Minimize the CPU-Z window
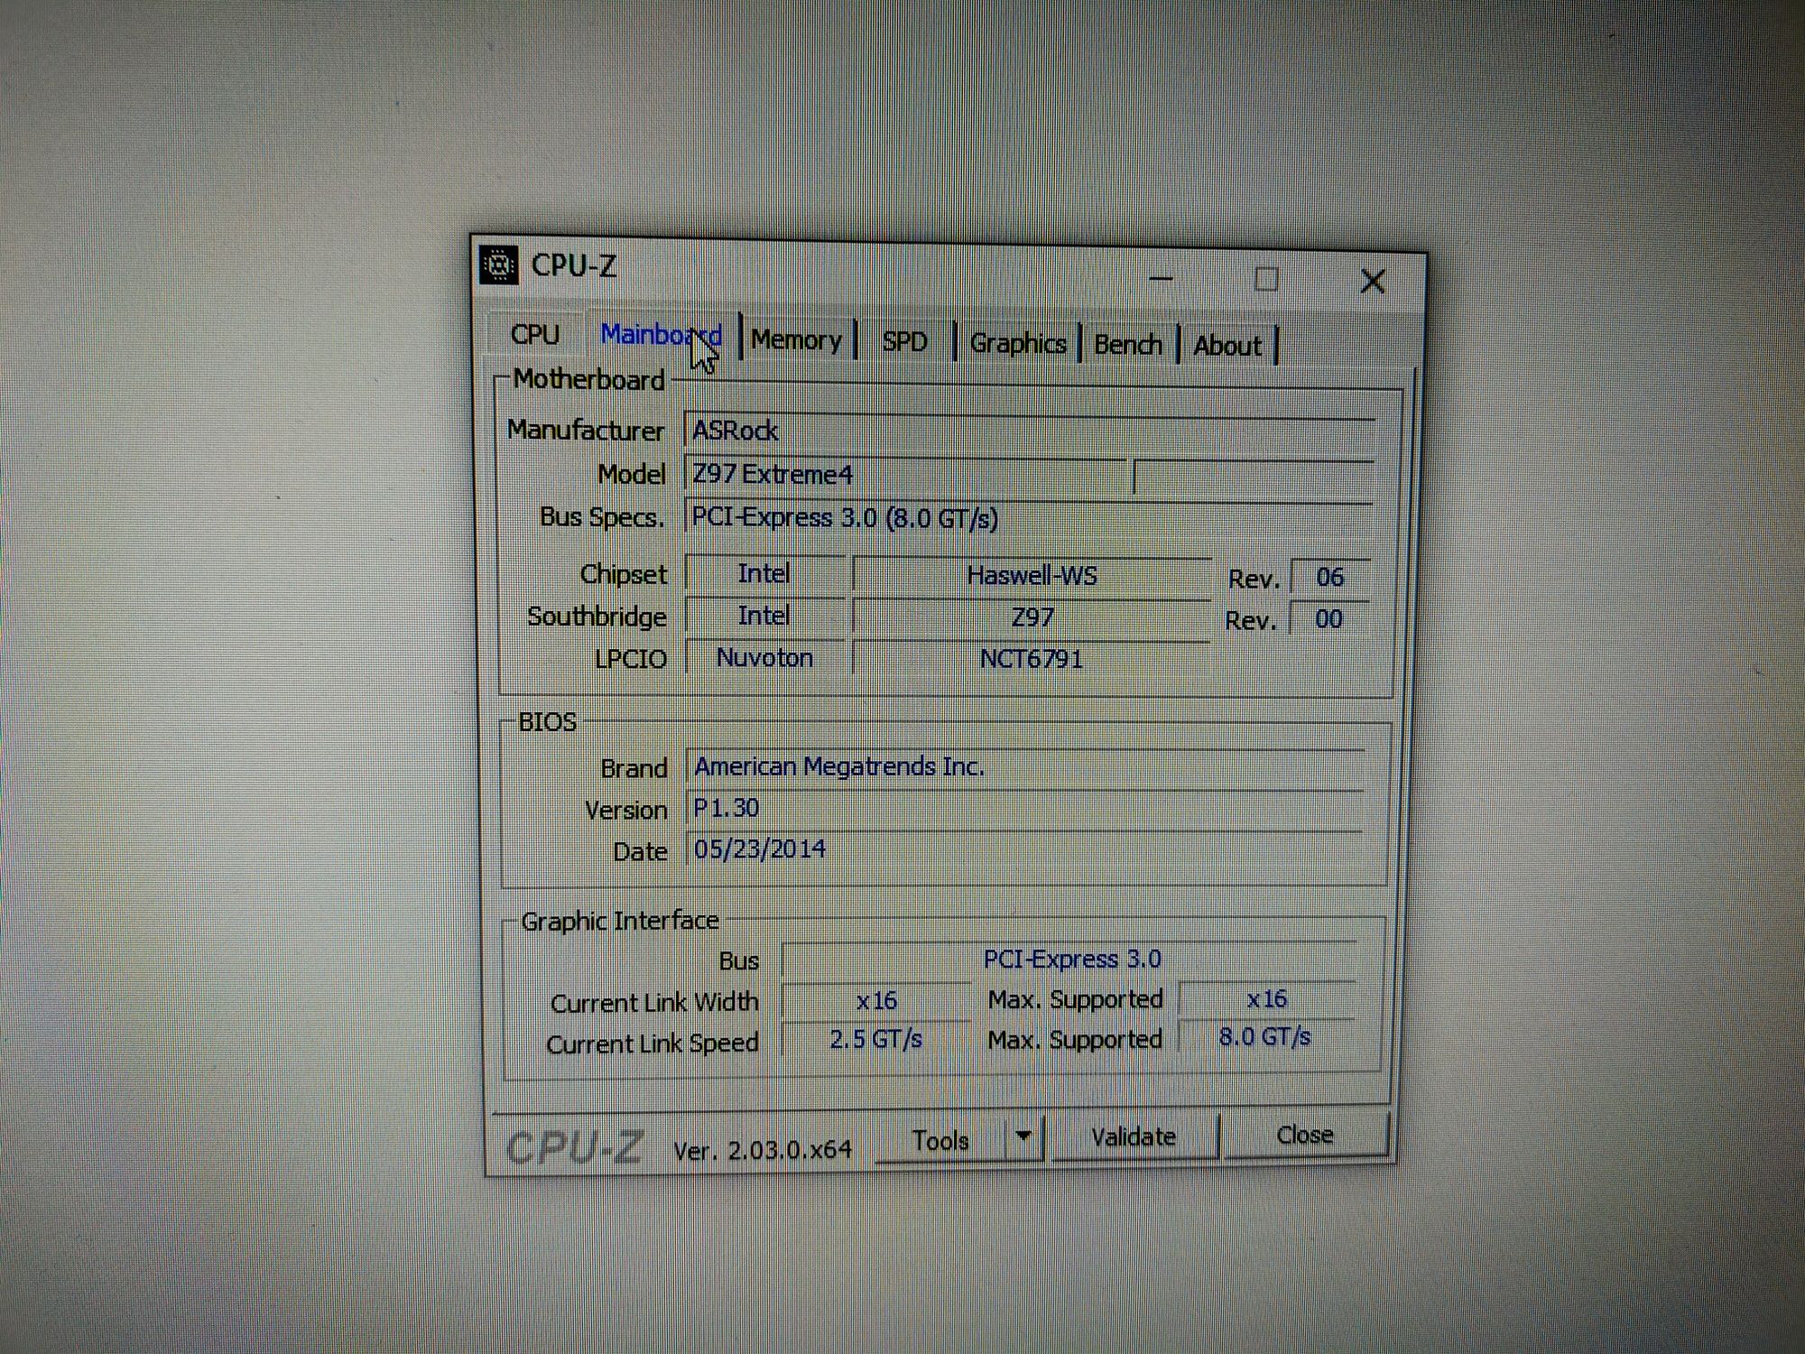 point(1161,278)
